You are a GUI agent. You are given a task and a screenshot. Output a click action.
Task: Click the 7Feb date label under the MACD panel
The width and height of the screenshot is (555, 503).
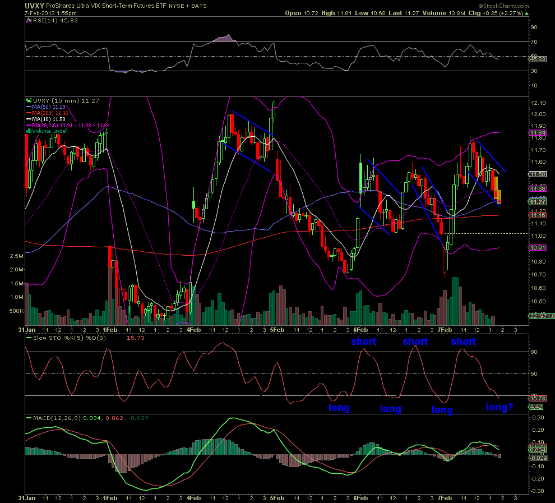click(445, 498)
